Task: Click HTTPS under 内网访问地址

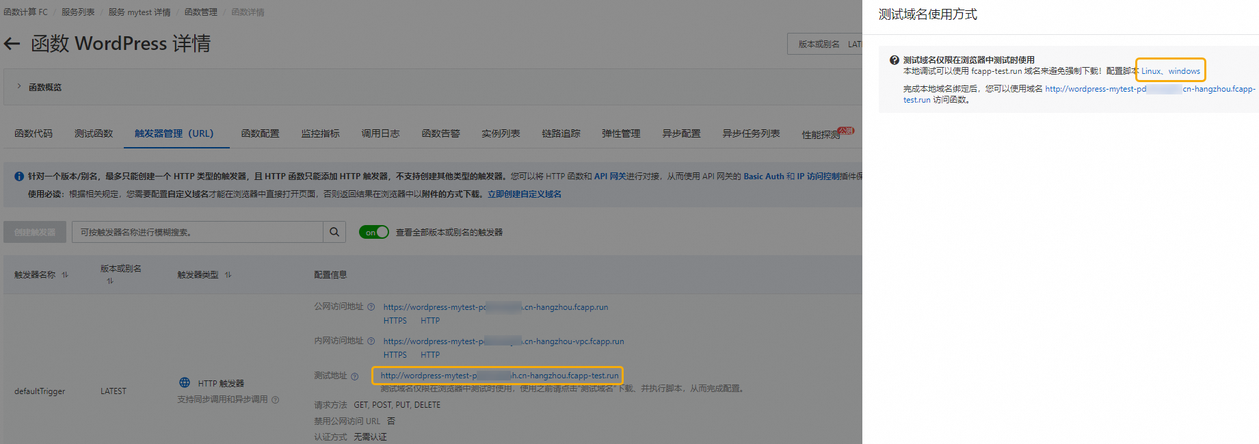Action: coord(395,355)
